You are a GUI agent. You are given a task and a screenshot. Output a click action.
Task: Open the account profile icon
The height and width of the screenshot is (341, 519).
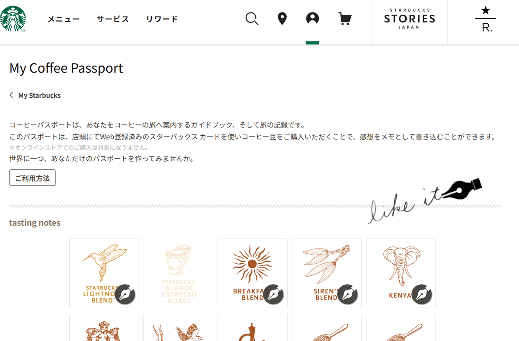tap(312, 19)
